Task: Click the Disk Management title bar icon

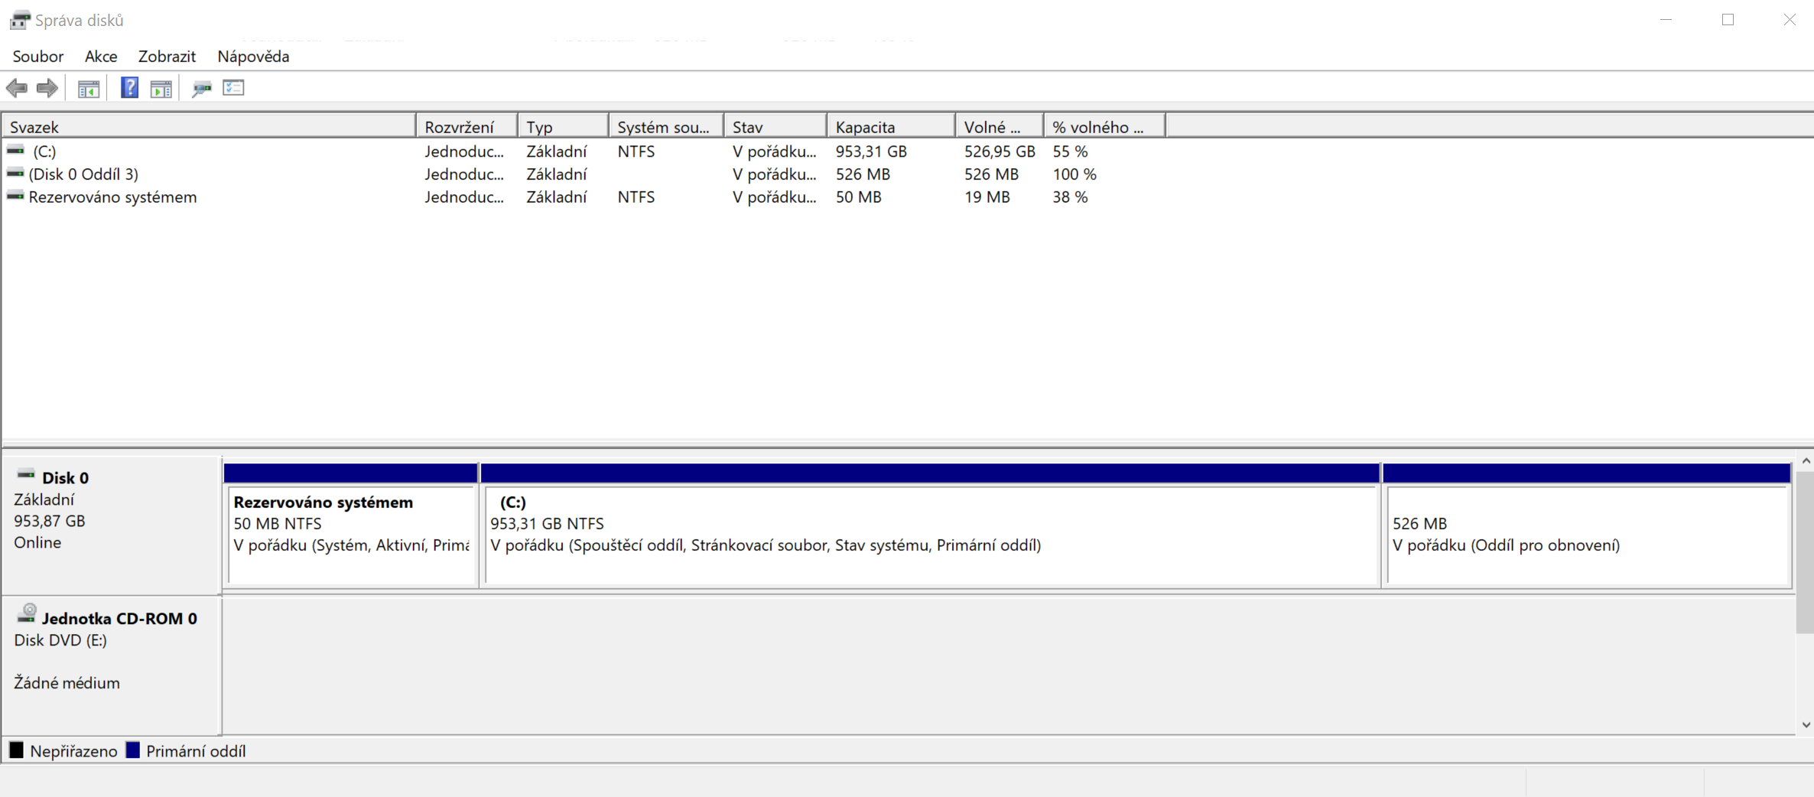Action: 20,20
